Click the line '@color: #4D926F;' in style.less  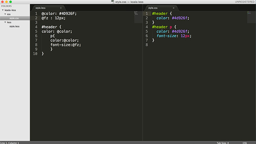[x=59, y=14]
